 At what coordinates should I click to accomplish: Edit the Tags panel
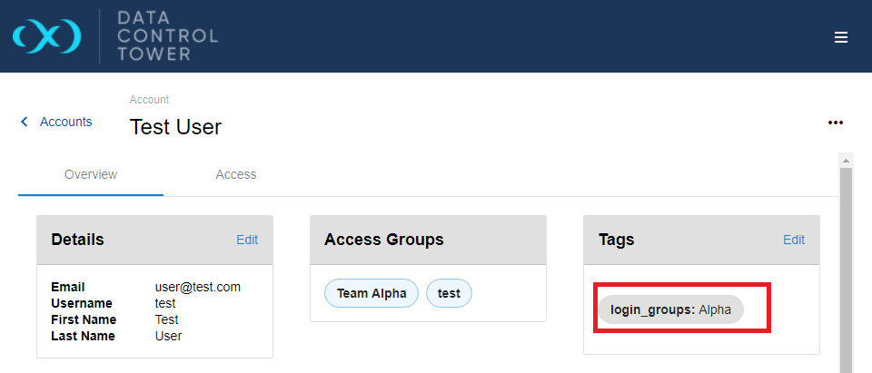(794, 240)
